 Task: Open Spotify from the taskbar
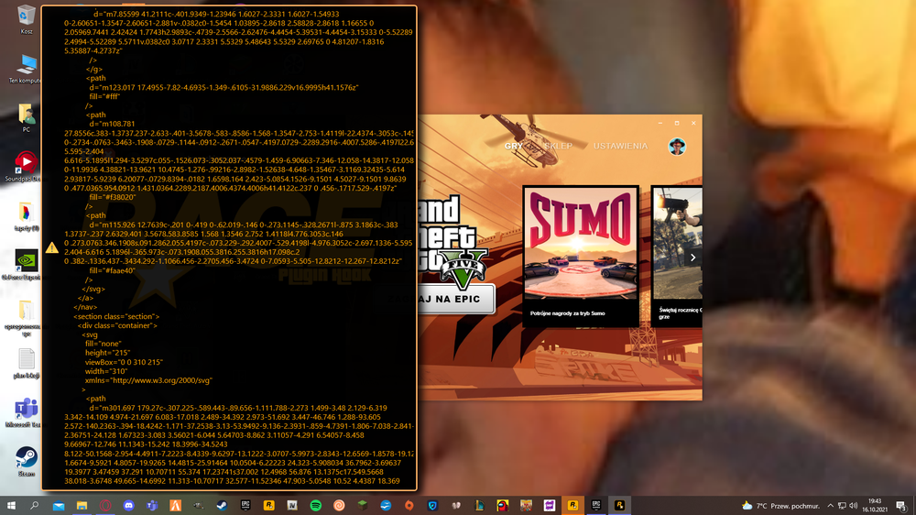click(315, 506)
